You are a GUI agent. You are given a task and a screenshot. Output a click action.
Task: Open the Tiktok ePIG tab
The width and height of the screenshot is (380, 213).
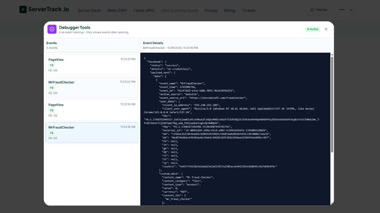[144, 11]
